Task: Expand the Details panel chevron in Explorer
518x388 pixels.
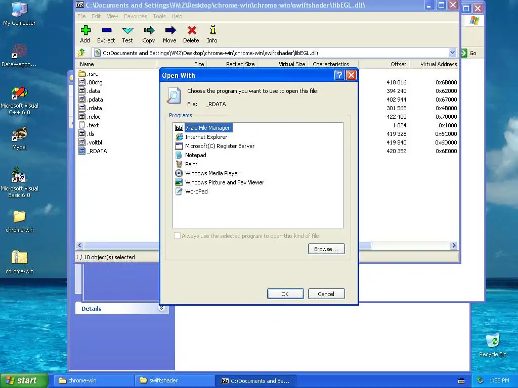Action: 161,308
